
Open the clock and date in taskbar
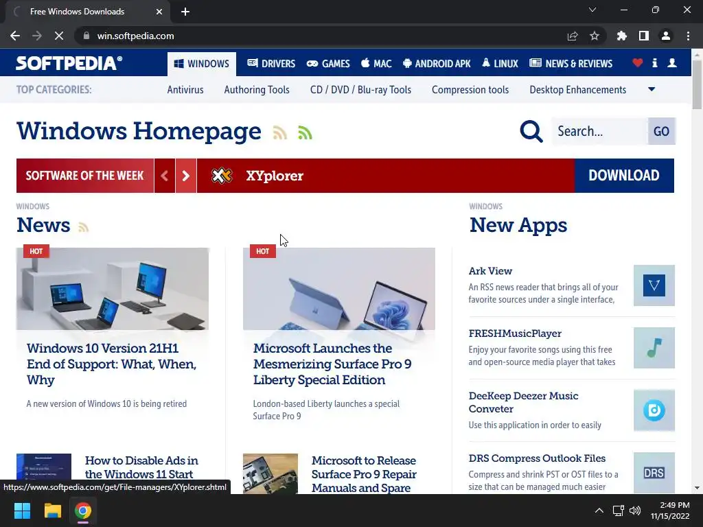coord(670,511)
